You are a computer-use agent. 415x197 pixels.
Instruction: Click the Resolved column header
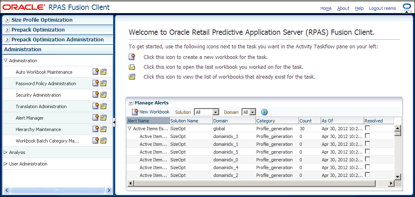(379, 120)
